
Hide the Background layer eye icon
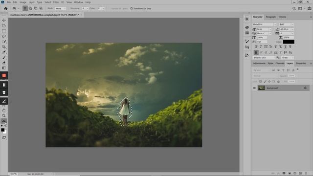[x=254, y=88]
